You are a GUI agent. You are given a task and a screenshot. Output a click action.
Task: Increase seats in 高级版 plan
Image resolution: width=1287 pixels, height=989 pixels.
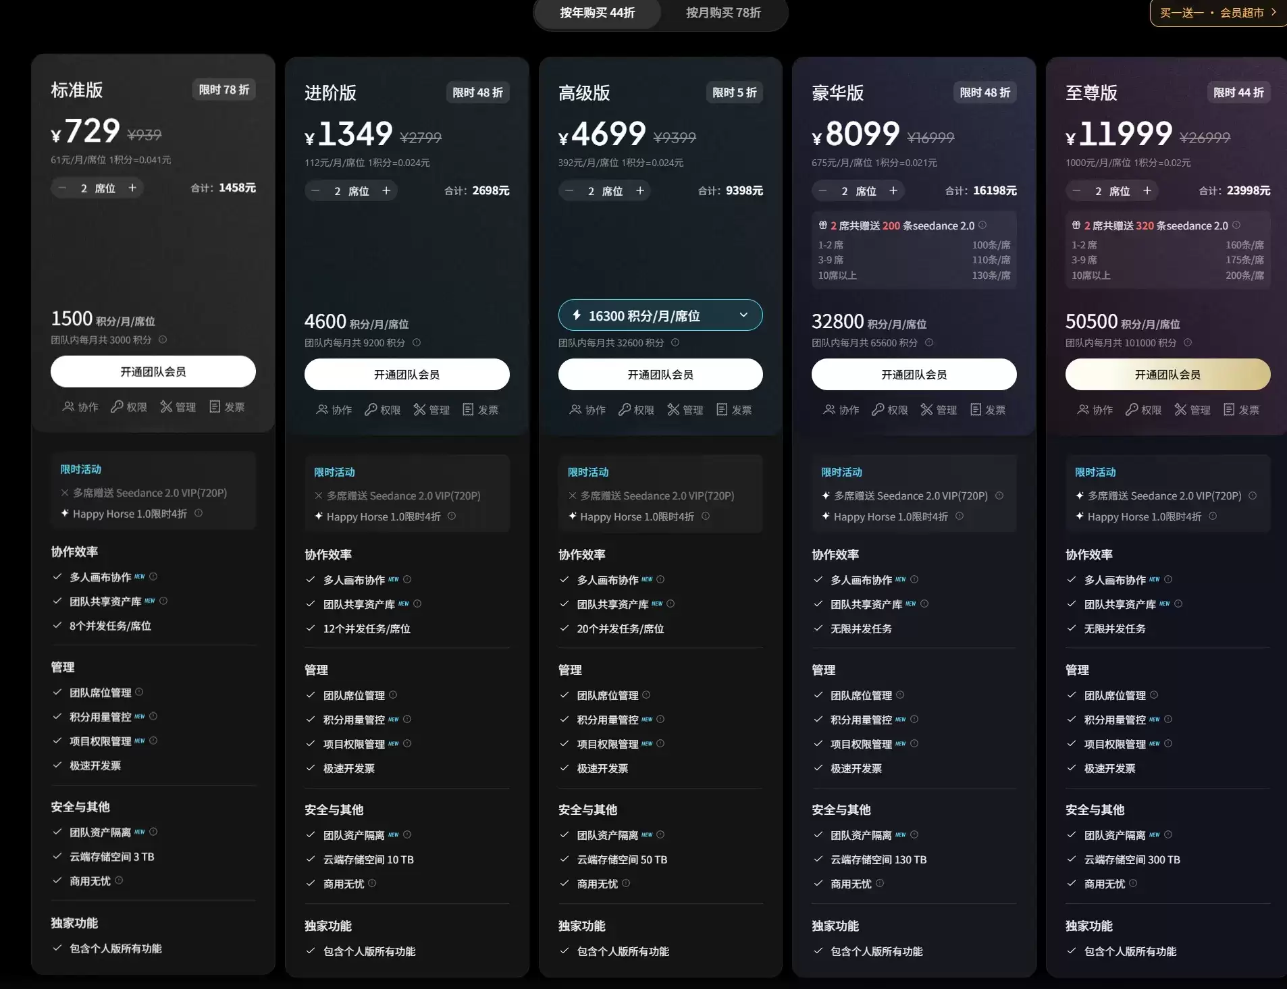640,190
